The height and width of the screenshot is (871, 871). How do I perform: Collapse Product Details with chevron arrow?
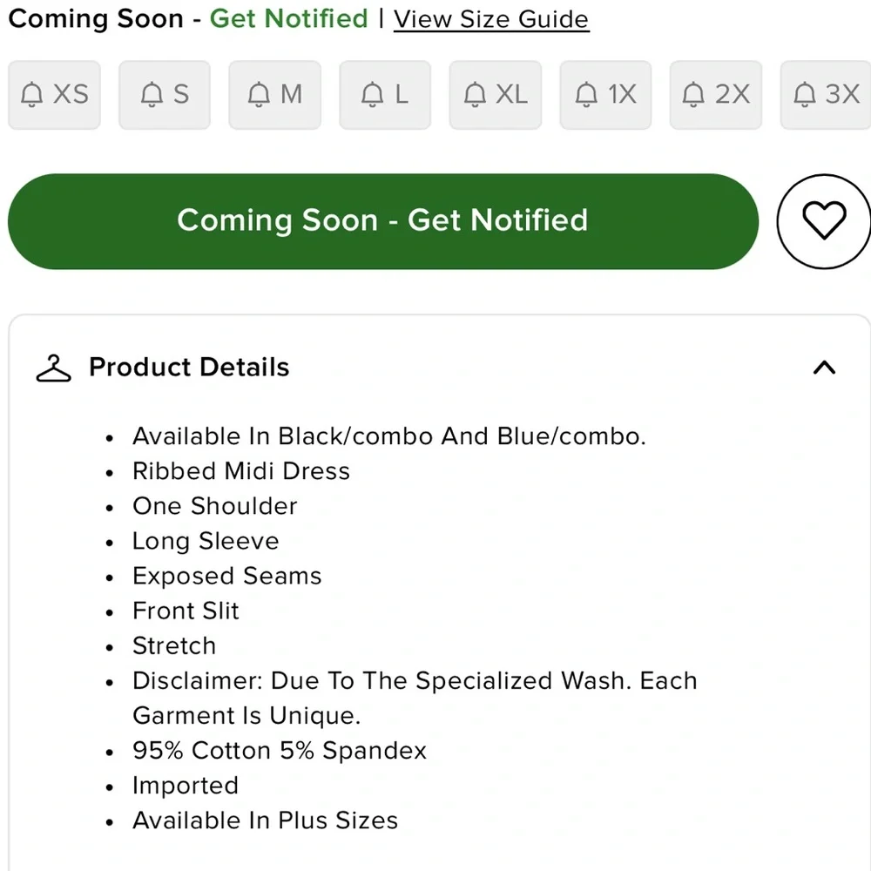click(824, 368)
